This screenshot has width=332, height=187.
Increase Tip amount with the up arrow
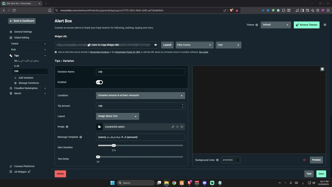(183, 105)
